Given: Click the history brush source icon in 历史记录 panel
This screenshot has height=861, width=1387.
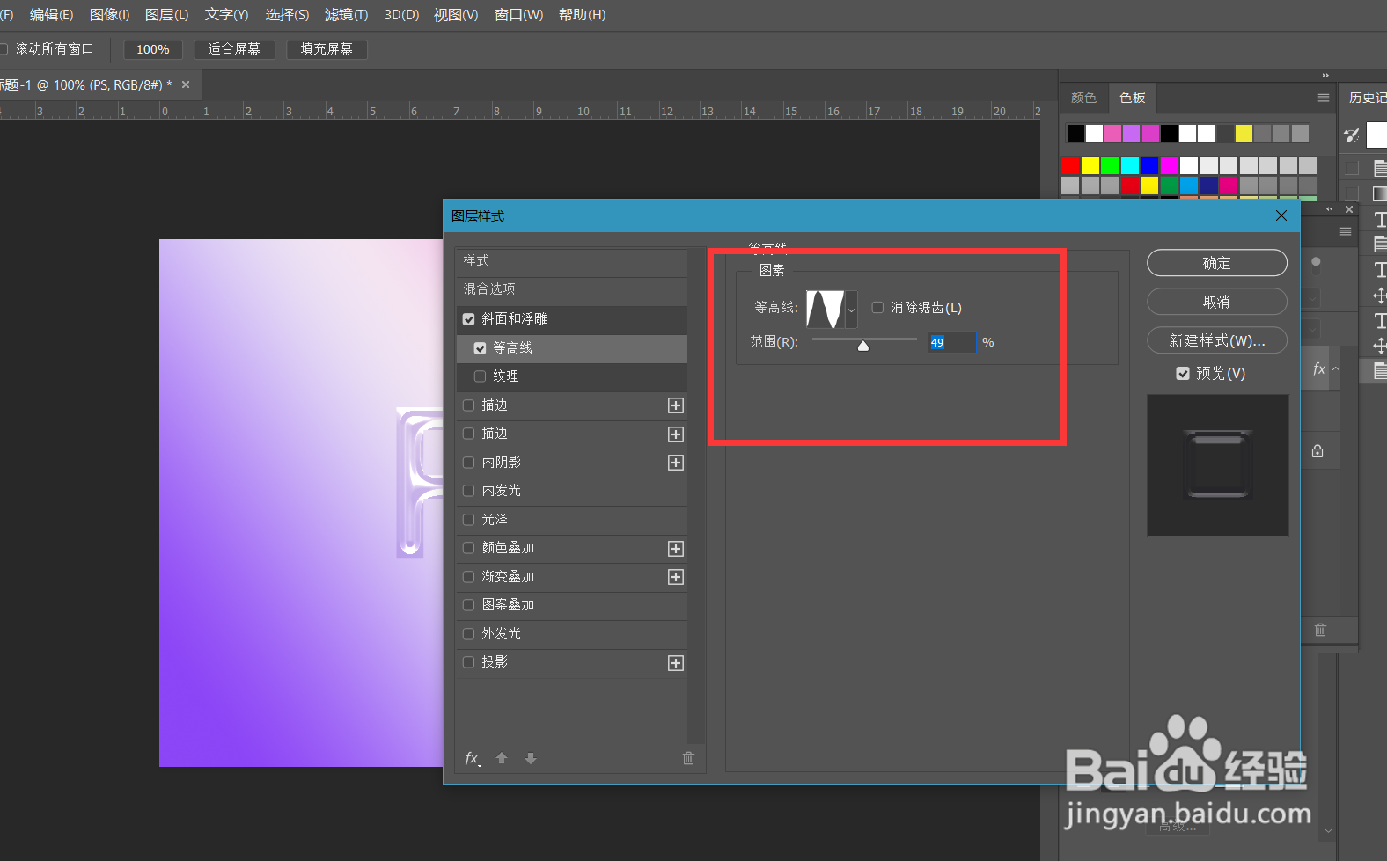Looking at the screenshot, I should 1352,135.
